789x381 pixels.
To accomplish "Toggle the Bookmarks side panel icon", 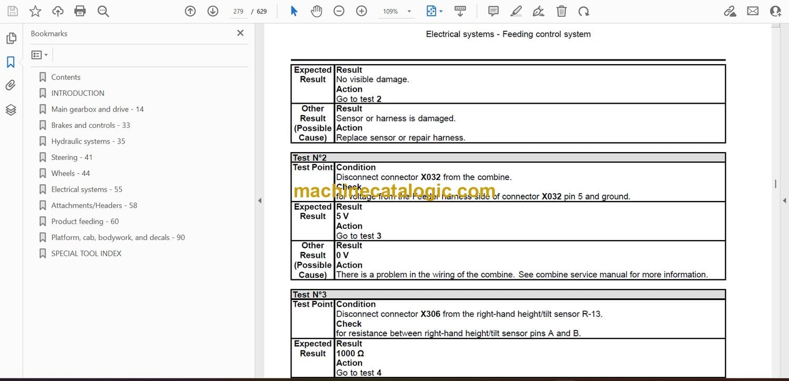I will [11, 62].
